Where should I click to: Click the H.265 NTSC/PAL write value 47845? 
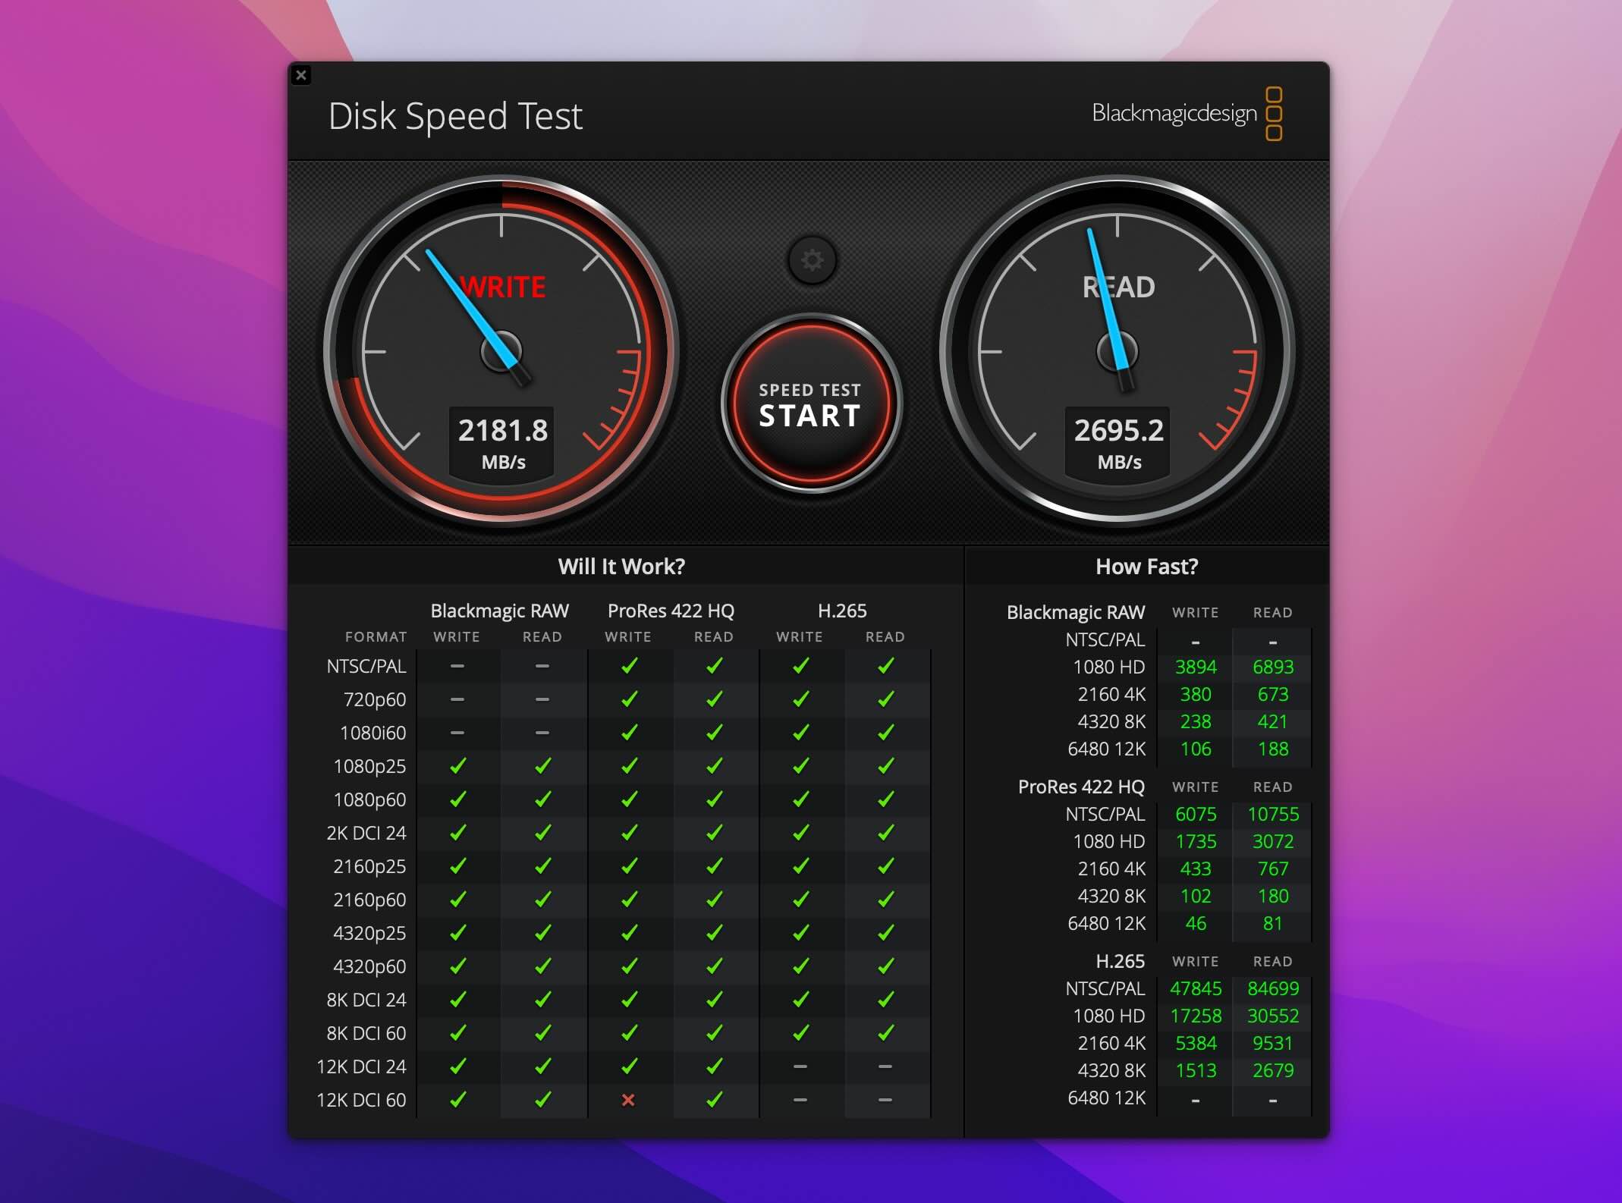pos(1196,988)
